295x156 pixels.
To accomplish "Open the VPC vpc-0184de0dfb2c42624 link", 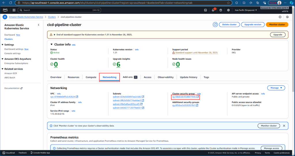I will (63, 97).
